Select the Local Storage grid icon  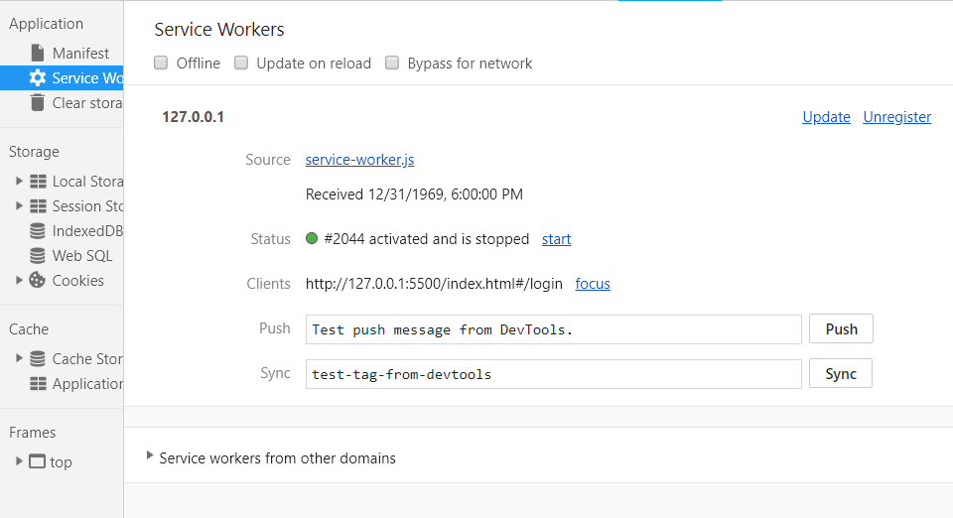coord(38,181)
